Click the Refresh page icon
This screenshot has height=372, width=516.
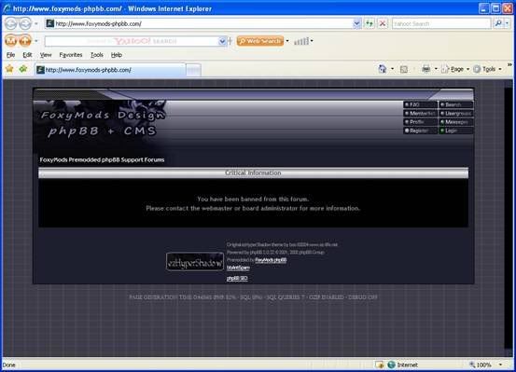coord(370,23)
